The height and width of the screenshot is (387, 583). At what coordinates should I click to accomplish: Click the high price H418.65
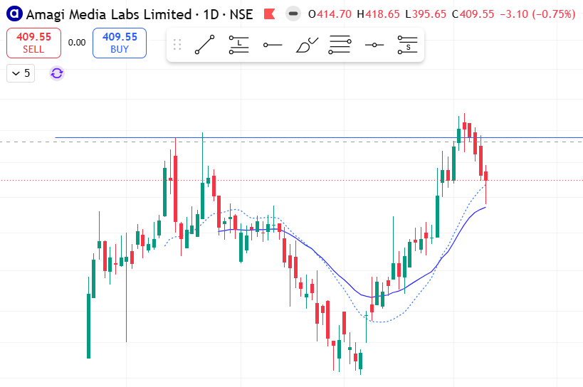point(378,14)
